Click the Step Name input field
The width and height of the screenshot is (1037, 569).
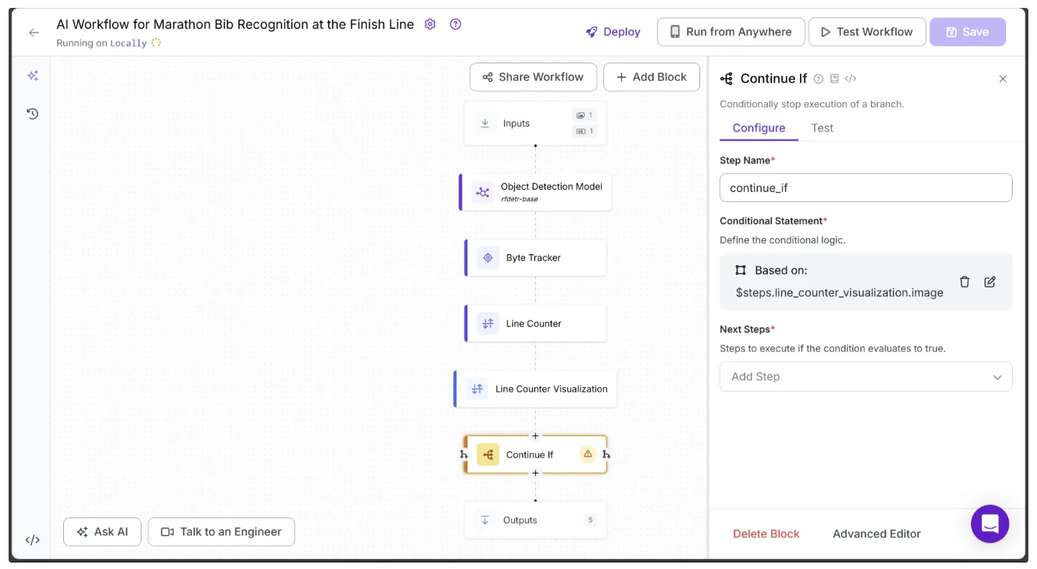pyautogui.click(x=865, y=188)
